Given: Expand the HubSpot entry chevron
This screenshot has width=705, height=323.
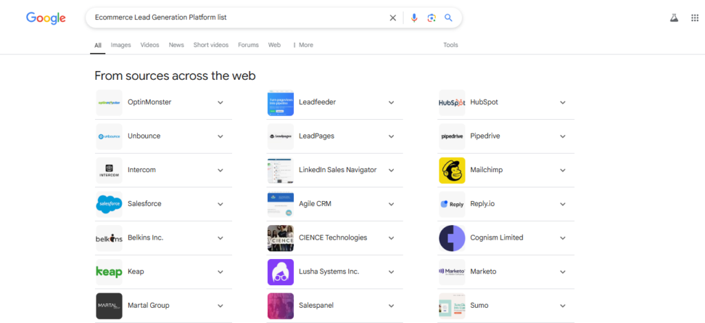Looking at the screenshot, I should coord(562,103).
